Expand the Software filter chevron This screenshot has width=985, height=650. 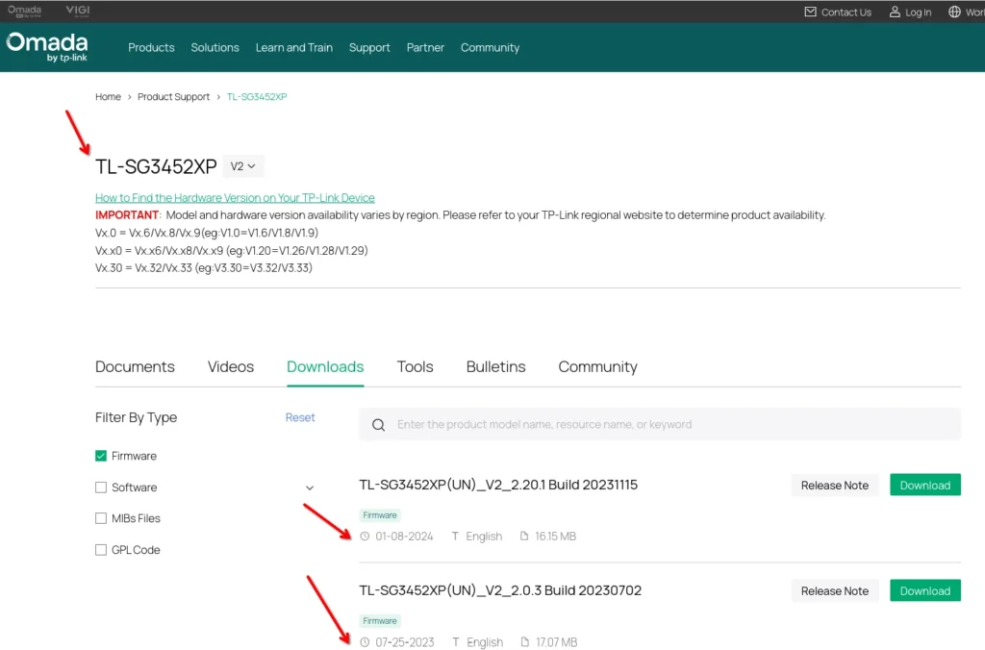click(x=310, y=487)
